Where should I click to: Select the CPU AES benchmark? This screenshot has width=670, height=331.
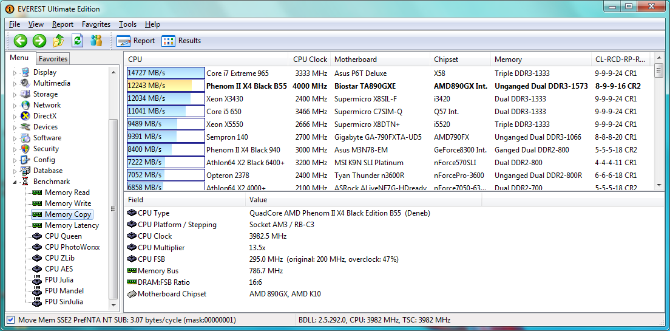[x=58, y=269]
